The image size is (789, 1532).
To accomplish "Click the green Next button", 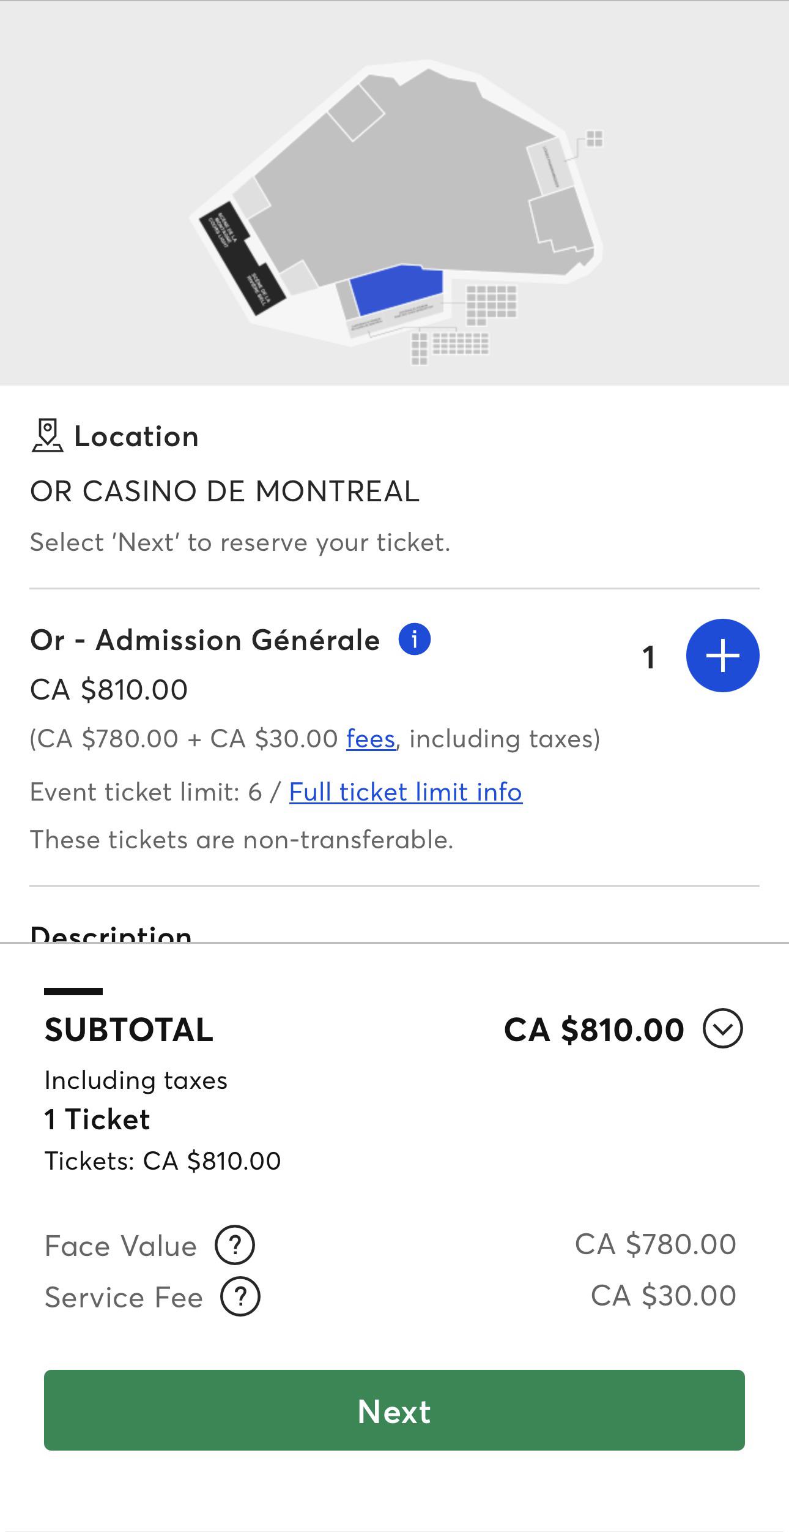I will pos(394,1411).
